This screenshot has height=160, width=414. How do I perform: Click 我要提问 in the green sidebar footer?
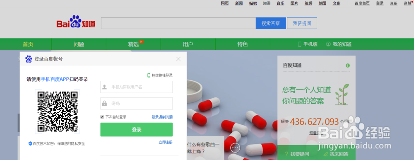[300, 154]
